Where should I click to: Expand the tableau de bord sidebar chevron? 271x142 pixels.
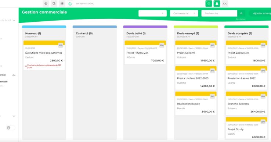point(14,21)
